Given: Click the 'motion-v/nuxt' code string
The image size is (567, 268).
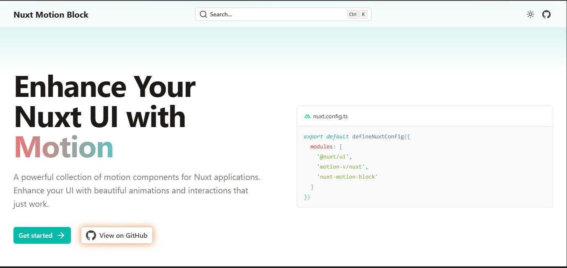Looking at the screenshot, I should click(x=343, y=167).
